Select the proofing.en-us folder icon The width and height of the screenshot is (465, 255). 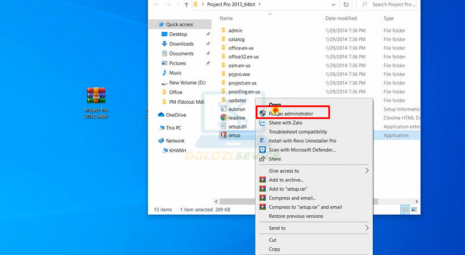[x=223, y=92]
